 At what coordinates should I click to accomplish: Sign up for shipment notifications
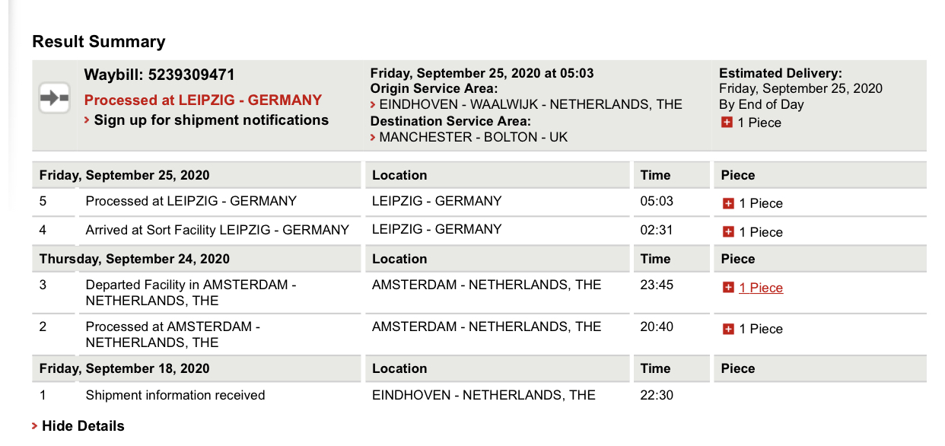(x=211, y=120)
